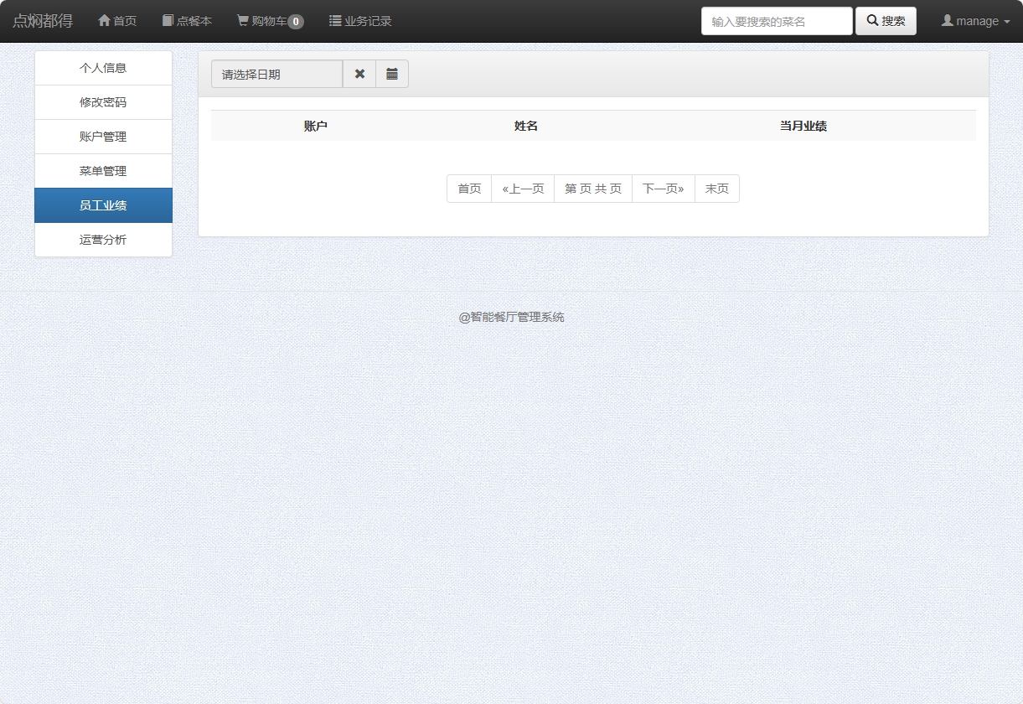The height and width of the screenshot is (704, 1023).
Task: Switch to 运营分析 in the sidebar
Action: coord(103,240)
